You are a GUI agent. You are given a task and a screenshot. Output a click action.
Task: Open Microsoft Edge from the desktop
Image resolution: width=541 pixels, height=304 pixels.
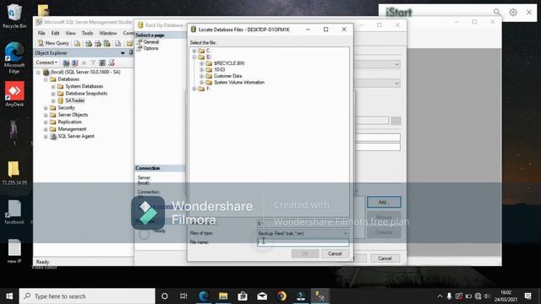pyautogui.click(x=14, y=57)
